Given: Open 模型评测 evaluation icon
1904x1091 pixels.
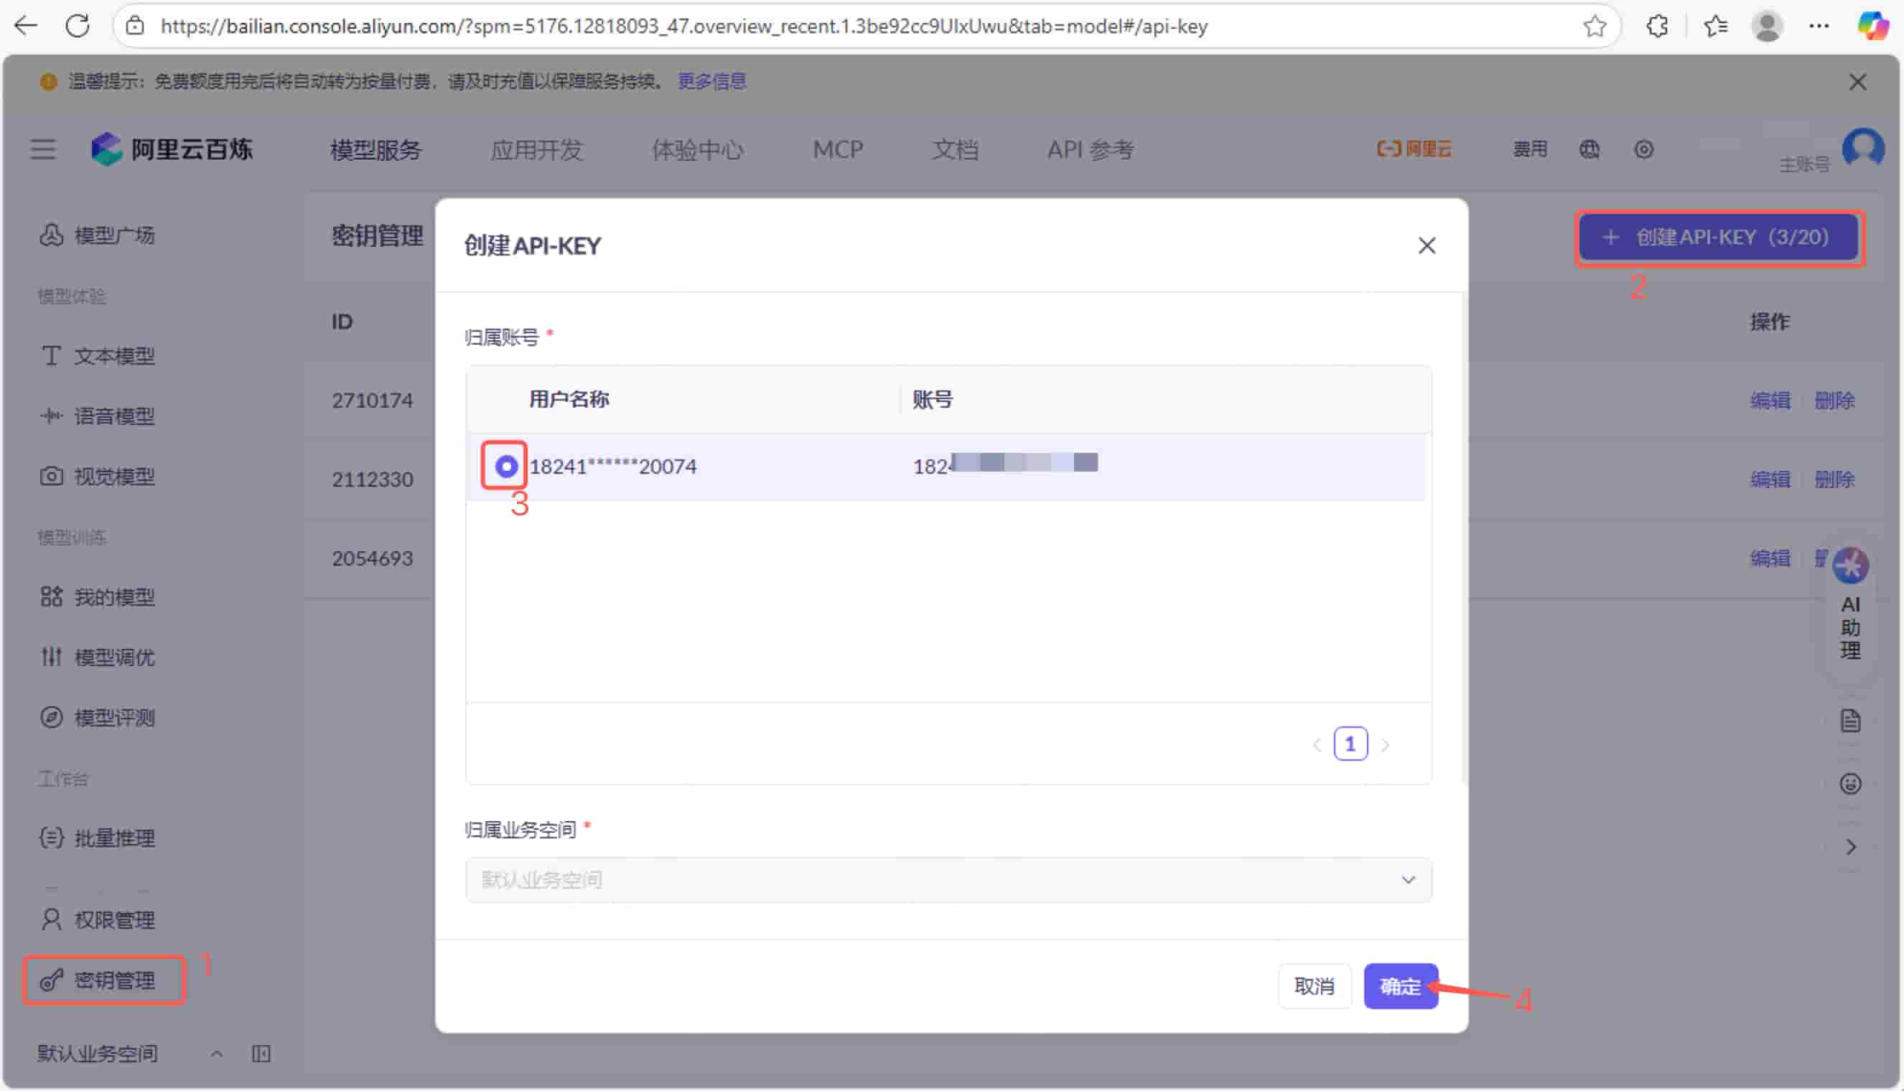Looking at the screenshot, I should [114, 717].
